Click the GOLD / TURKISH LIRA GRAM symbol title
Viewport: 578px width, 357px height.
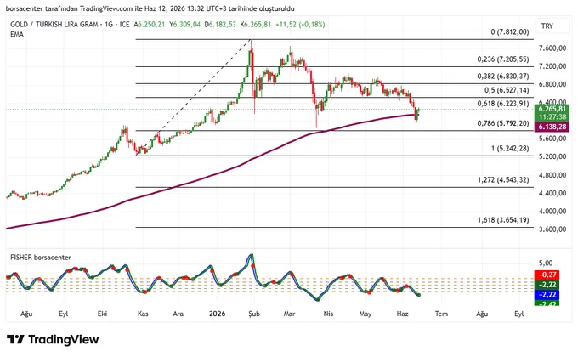(x=54, y=25)
